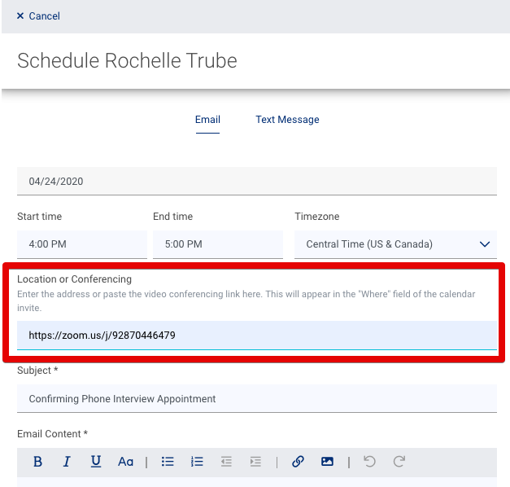
Task: Underline the selected email text
Action: (x=96, y=462)
